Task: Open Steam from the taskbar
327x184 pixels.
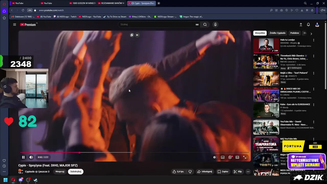Action: pyautogui.click(x=36, y=180)
